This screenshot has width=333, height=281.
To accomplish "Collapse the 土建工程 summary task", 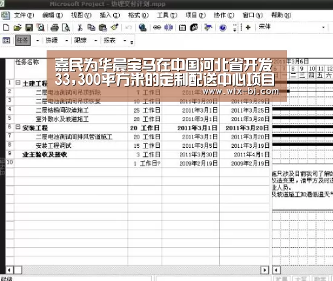I will click(x=18, y=82).
